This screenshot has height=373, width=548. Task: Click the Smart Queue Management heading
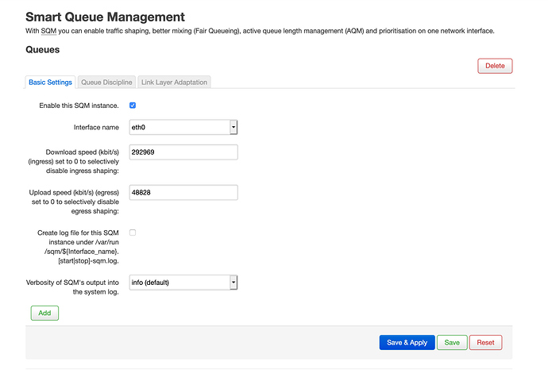(105, 17)
